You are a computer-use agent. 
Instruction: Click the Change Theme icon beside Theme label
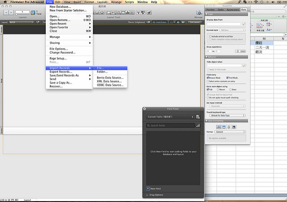(148, 22)
